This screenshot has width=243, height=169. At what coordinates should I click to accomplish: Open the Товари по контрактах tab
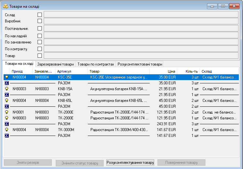point(96,64)
